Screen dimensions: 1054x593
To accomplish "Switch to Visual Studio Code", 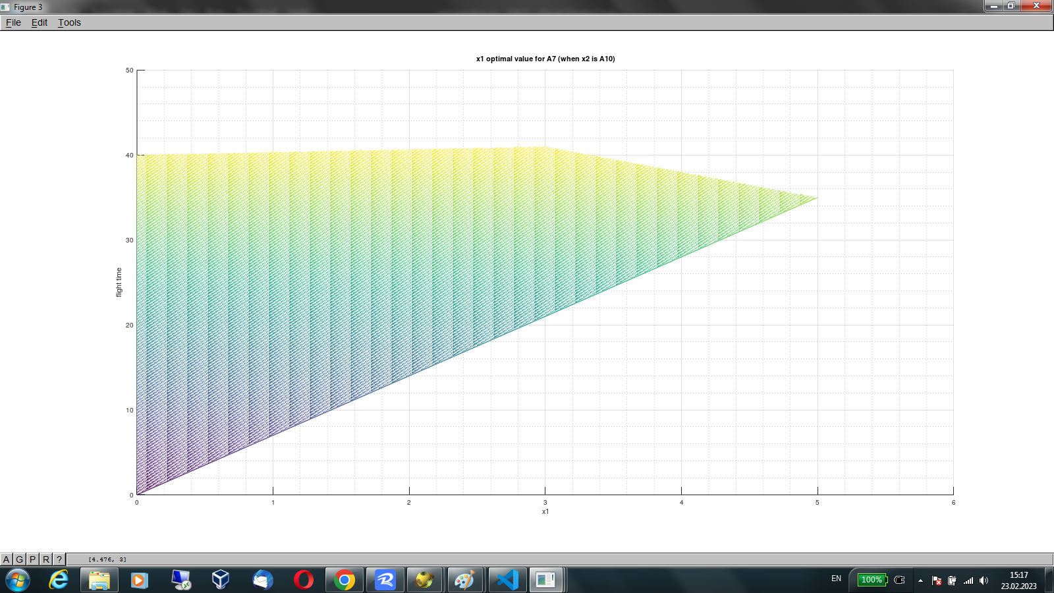I will click(x=507, y=580).
